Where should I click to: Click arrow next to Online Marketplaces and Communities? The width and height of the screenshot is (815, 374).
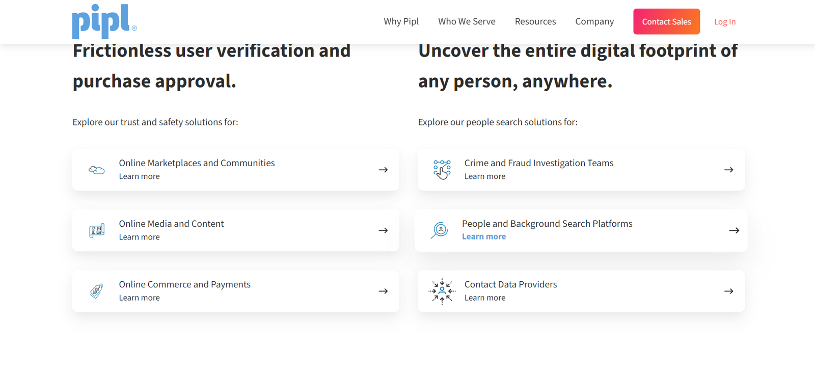pos(383,170)
